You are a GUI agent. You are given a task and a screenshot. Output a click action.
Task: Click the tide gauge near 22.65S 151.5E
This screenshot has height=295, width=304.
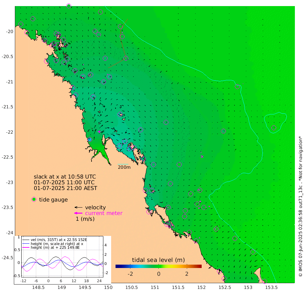179,164
